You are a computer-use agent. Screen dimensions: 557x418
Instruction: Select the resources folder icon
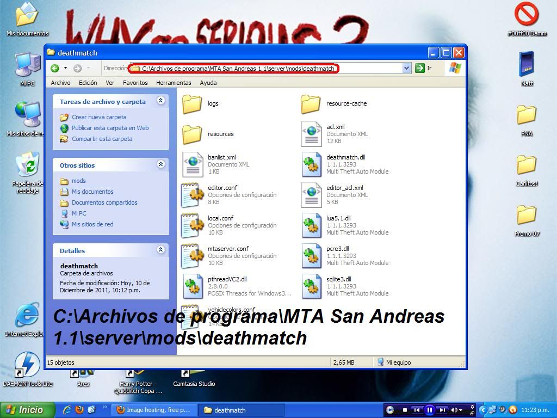coord(192,134)
